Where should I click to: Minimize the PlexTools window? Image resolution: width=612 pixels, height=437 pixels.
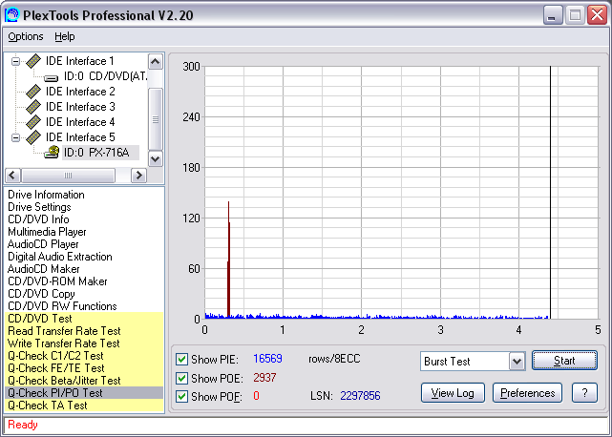point(552,15)
